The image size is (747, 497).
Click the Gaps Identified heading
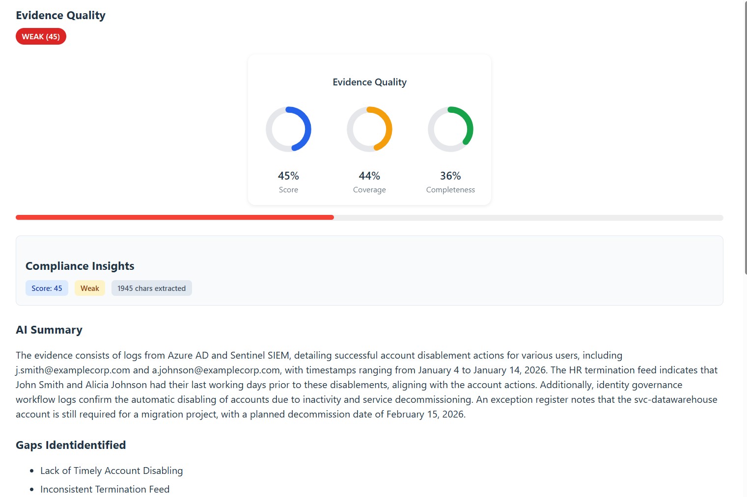[71, 445]
